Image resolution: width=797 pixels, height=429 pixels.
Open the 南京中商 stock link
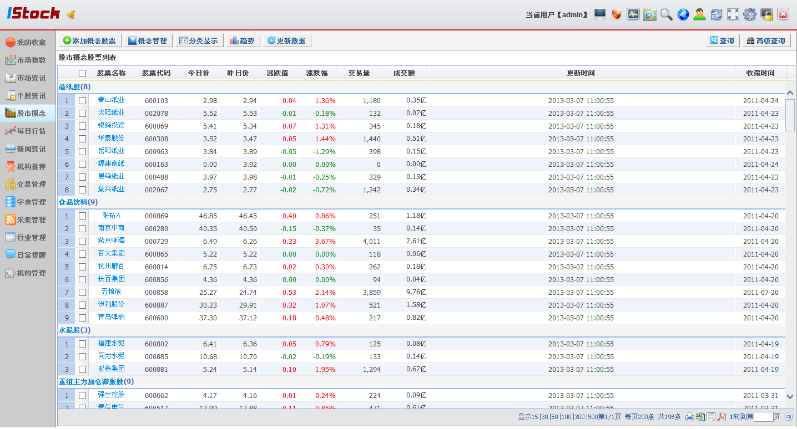(112, 228)
